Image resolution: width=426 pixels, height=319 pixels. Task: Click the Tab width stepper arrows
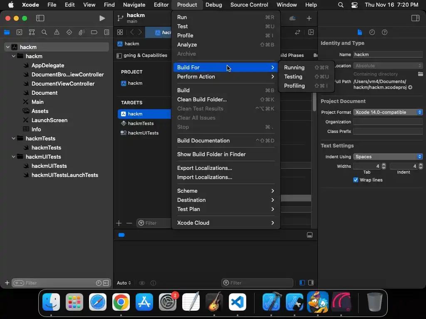[x=384, y=166]
